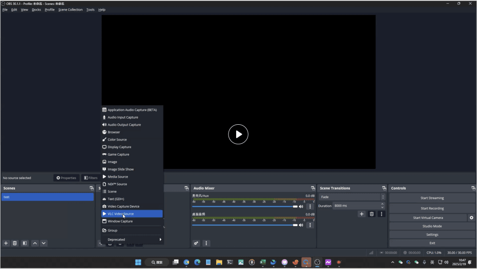This screenshot has height=269, width=477.
Task: Move scene down with arrow icon
Action: tap(44, 243)
